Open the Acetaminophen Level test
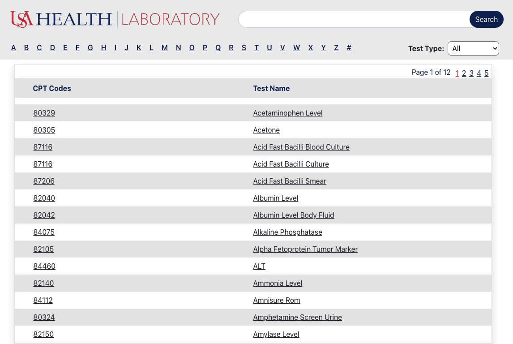The width and height of the screenshot is (513, 344). click(x=288, y=113)
